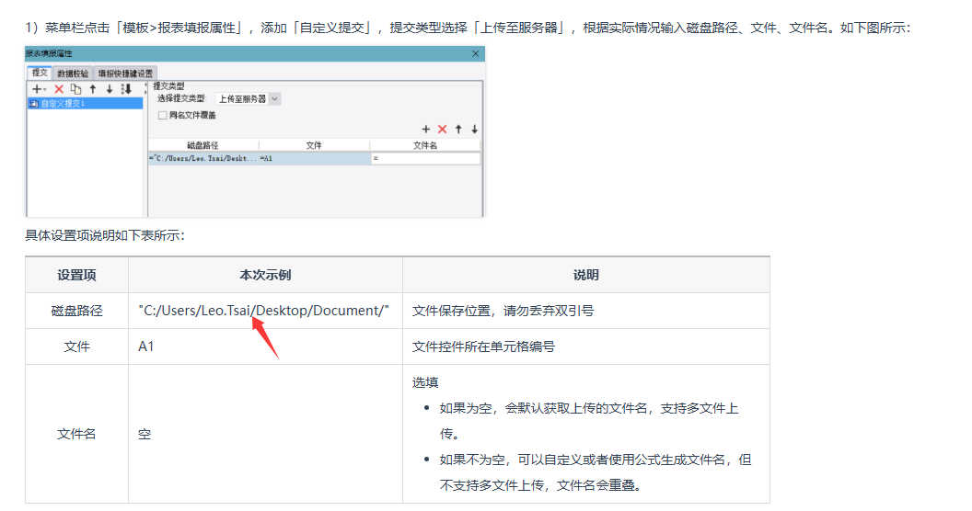Click the disk path cell with C:/Users/Leo.Tsai

pos(202,158)
